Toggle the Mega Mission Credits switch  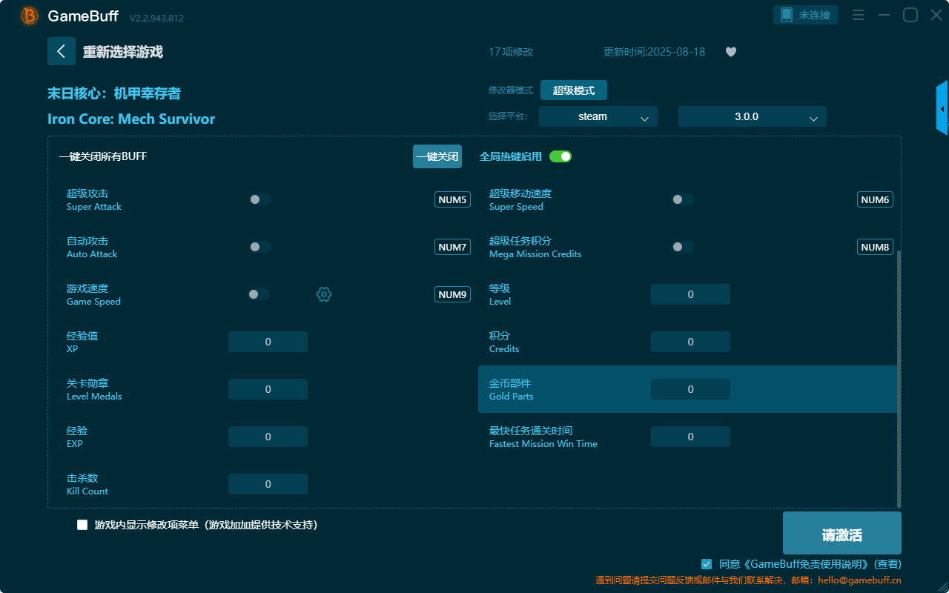[x=683, y=247]
